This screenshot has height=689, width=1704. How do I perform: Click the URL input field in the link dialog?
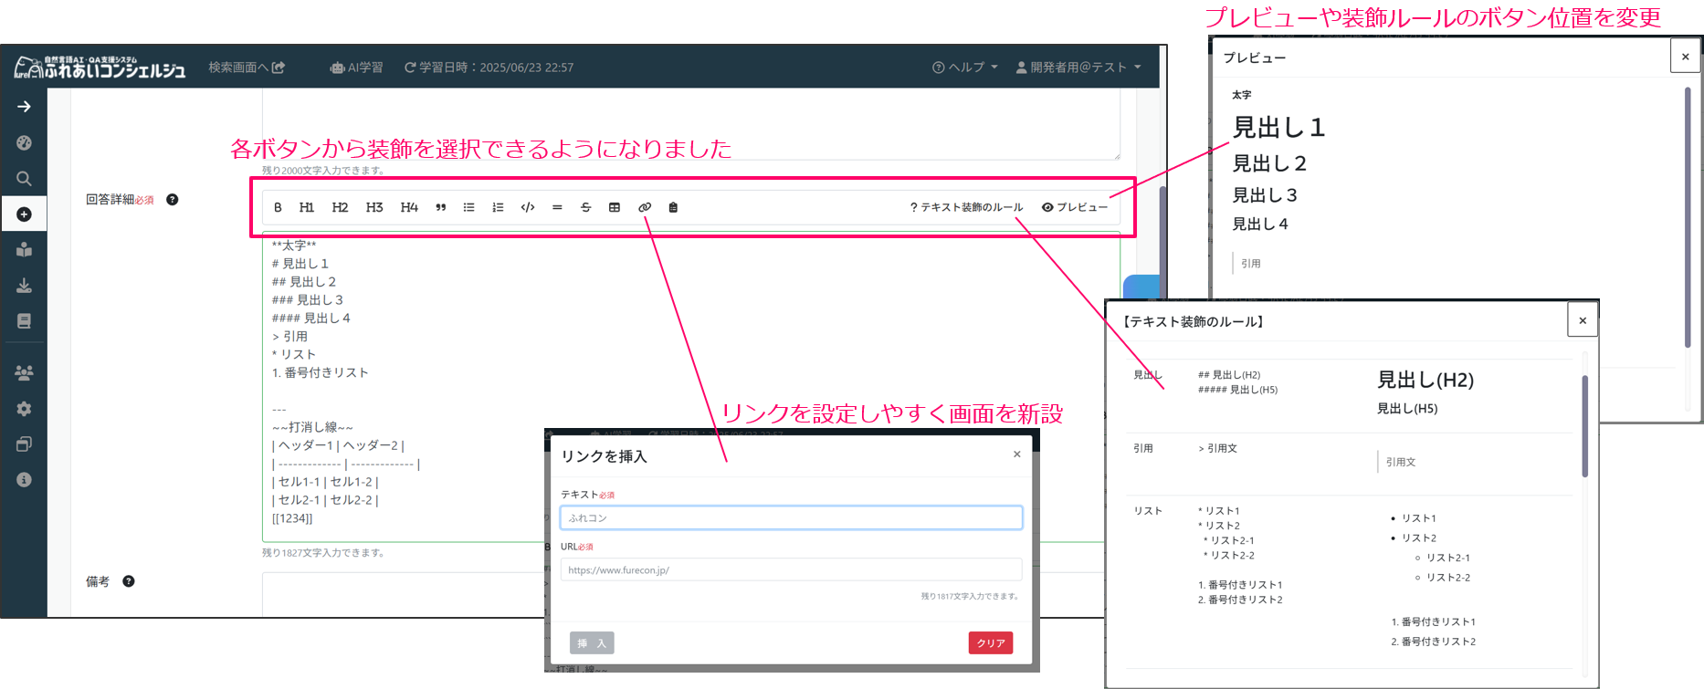(x=791, y=570)
